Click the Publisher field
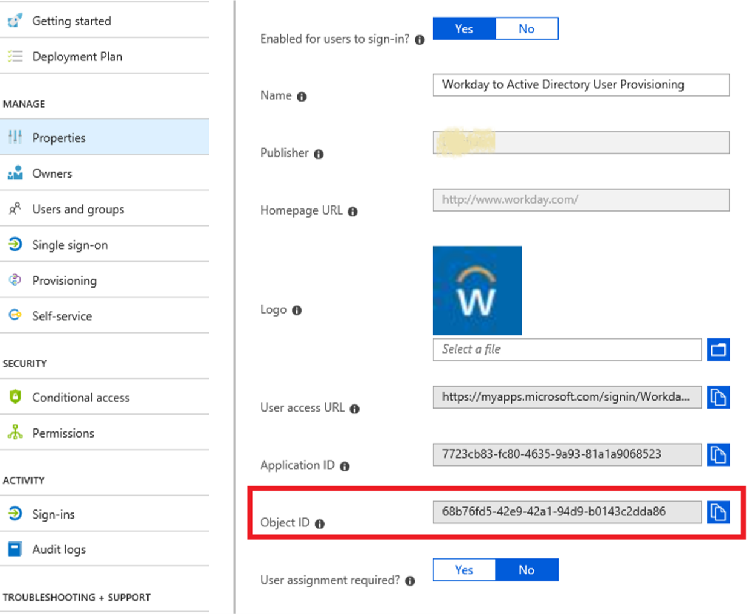 tap(581, 143)
